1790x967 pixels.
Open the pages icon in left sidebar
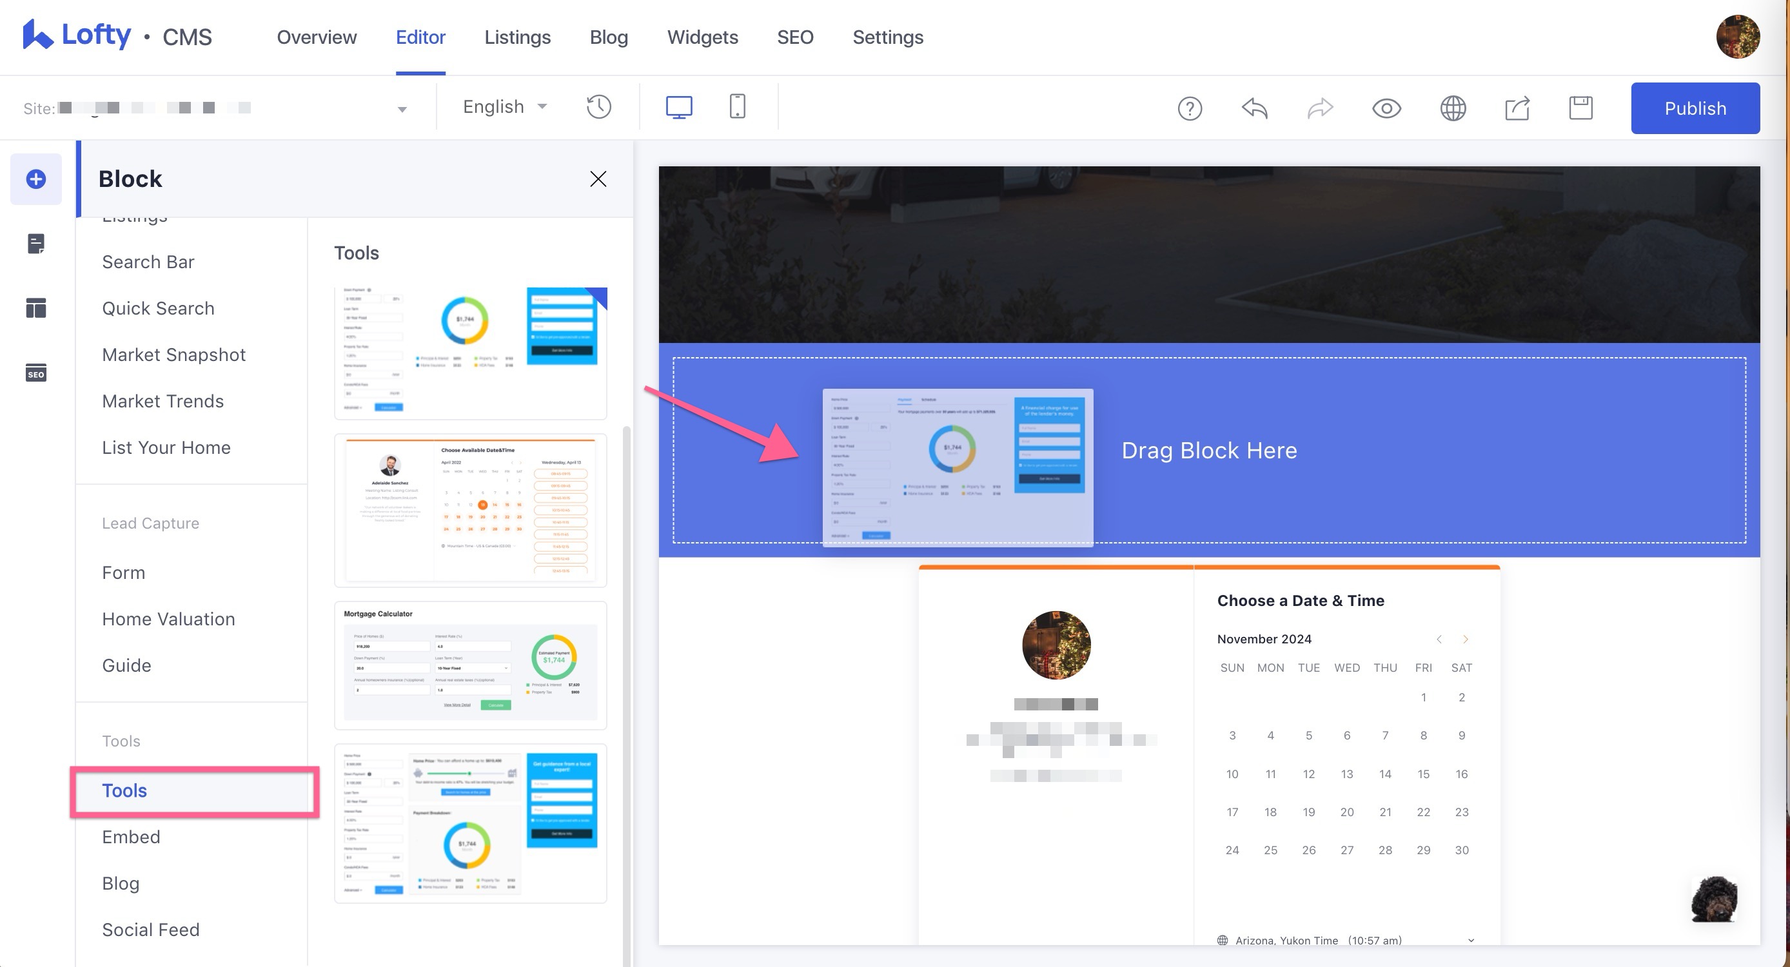[36, 244]
